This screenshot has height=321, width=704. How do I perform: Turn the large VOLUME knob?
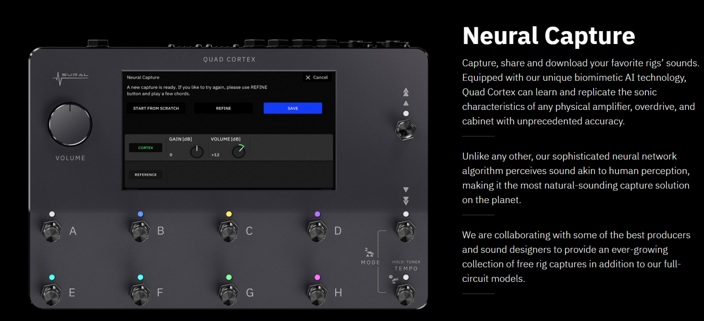[70, 124]
